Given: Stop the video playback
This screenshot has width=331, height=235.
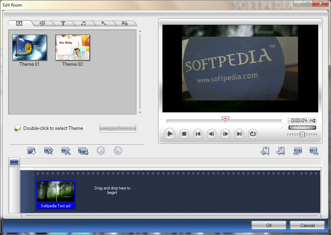Looking at the screenshot, I should (x=184, y=134).
